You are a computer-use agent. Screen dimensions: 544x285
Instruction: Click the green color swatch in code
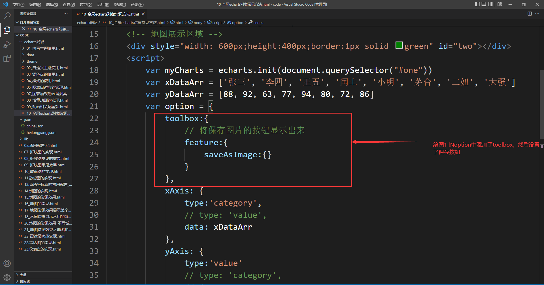coord(399,45)
